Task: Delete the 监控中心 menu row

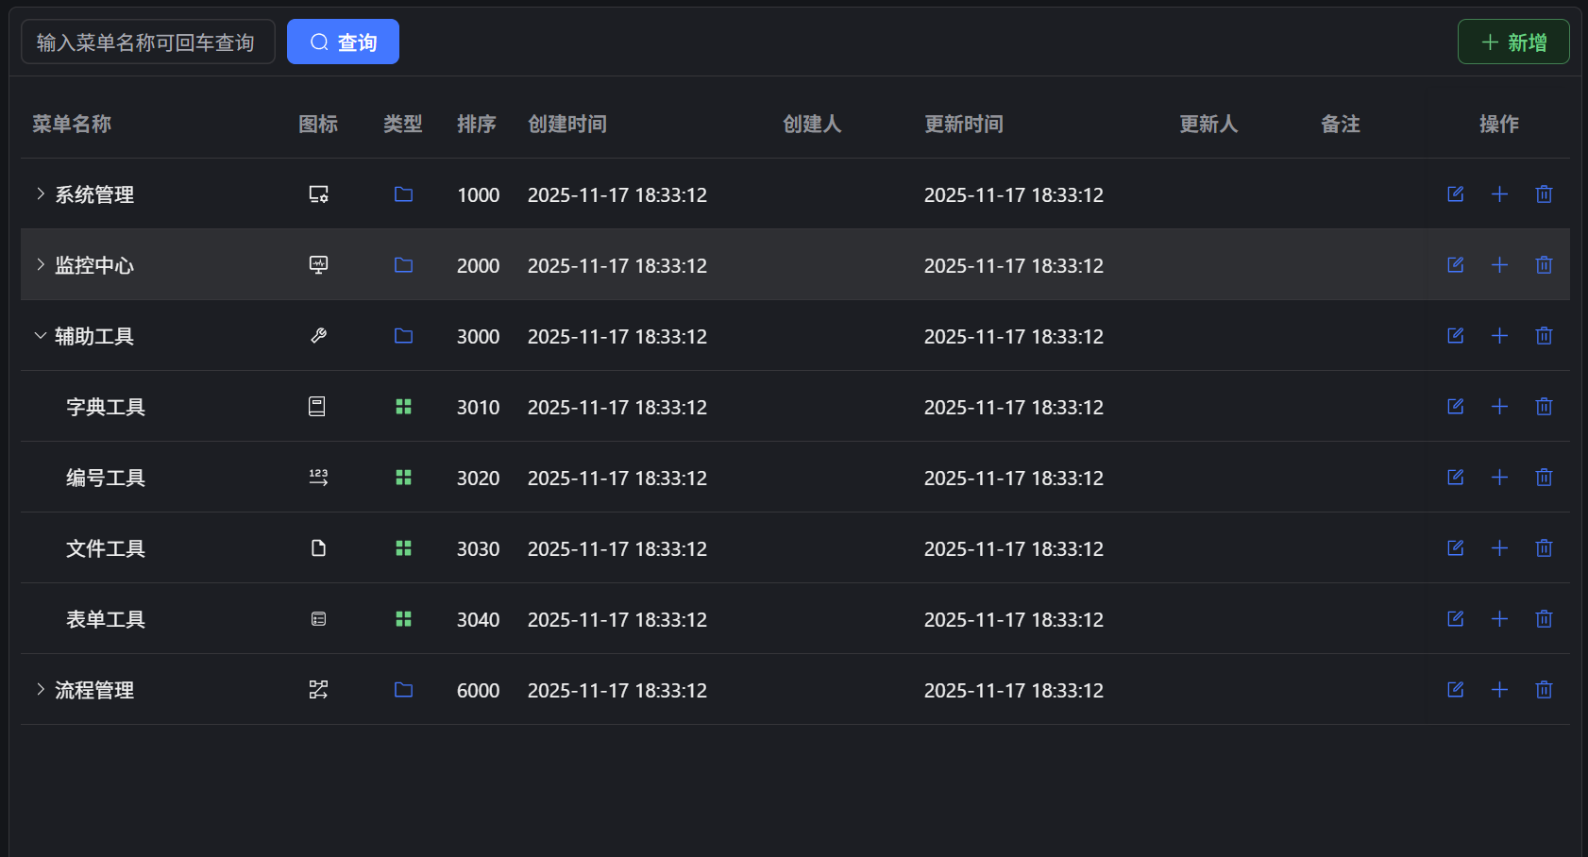Action: pos(1544,265)
